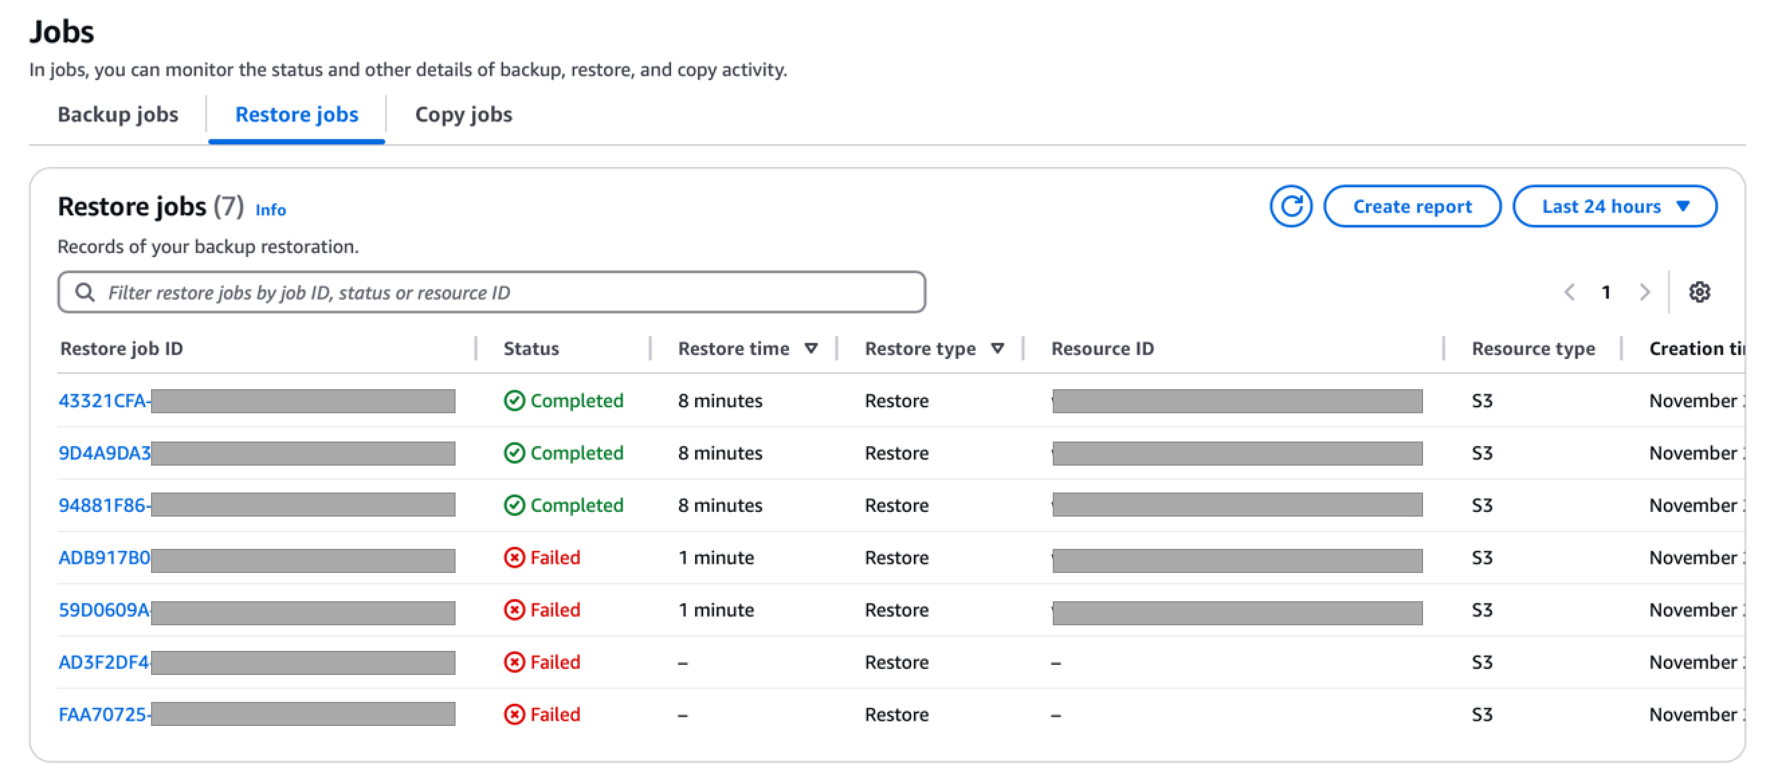1770x781 pixels.
Task: Click the Restore type column header label
Action: pos(920,349)
